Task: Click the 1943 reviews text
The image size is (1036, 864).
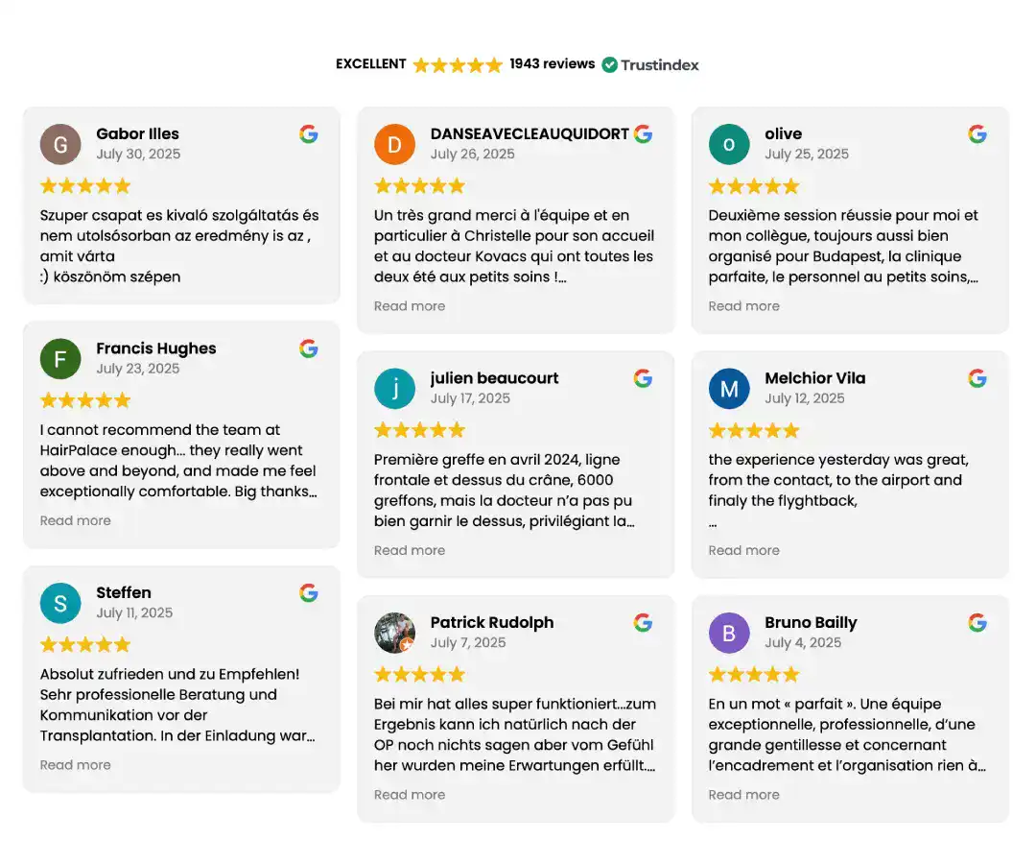Action: (553, 64)
